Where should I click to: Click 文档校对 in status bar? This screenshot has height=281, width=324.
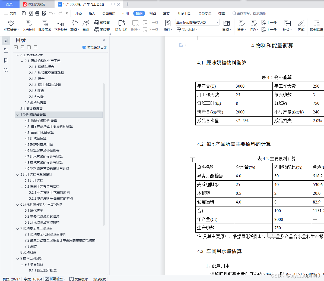pyautogui.click(x=79, y=279)
